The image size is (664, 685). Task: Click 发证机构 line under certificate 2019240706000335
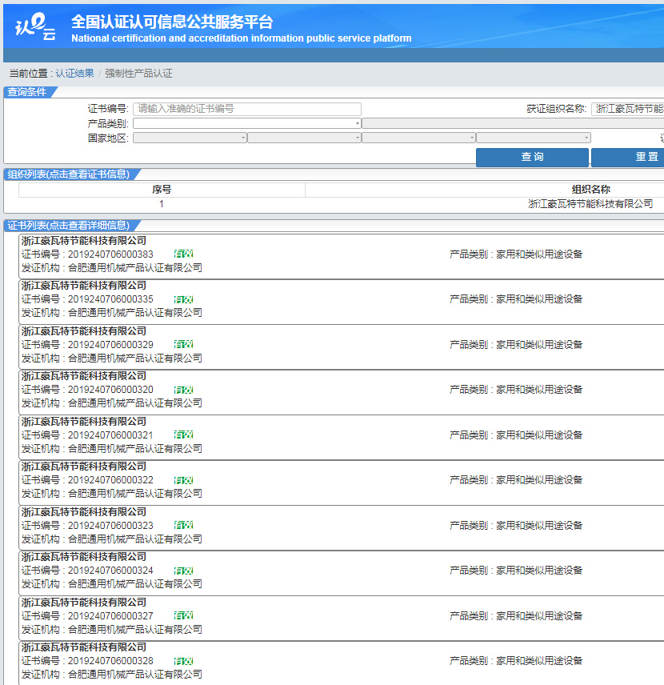coord(112,313)
